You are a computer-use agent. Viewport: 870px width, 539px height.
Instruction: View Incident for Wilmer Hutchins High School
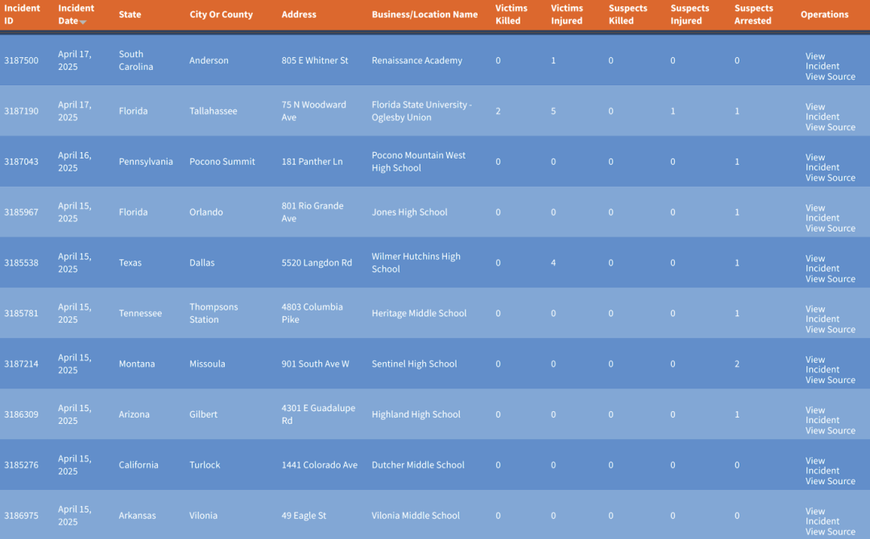coord(822,263)
